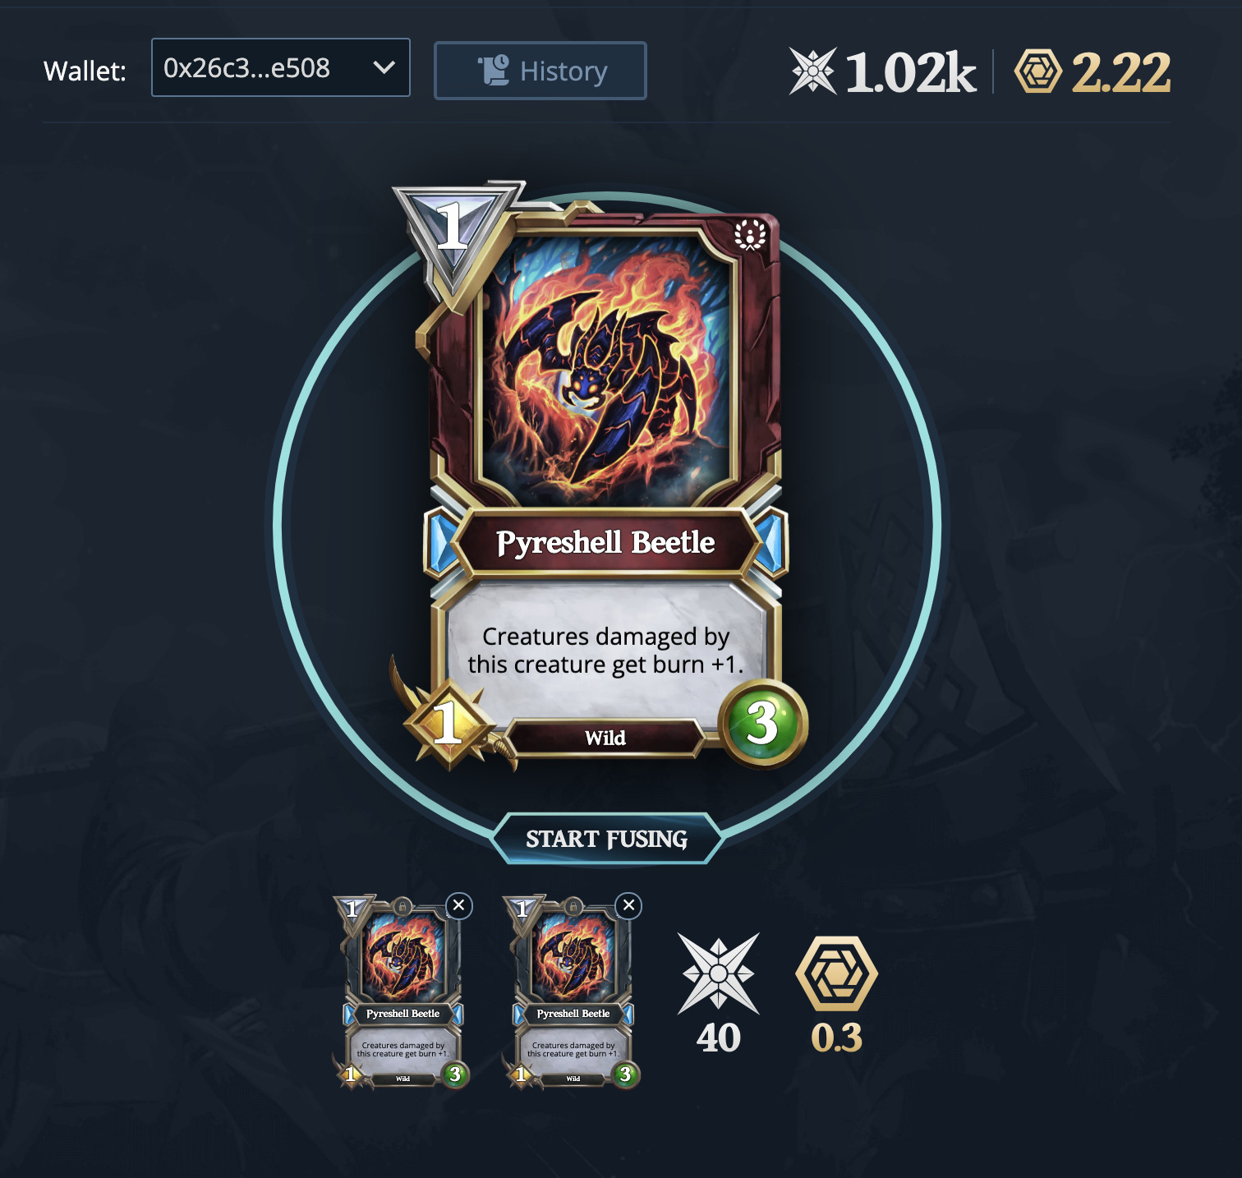Click the History scroll icon
1242x1178 pixels.
coord(494,71)
